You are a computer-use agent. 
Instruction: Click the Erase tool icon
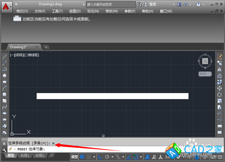click(x=220, y=57)
